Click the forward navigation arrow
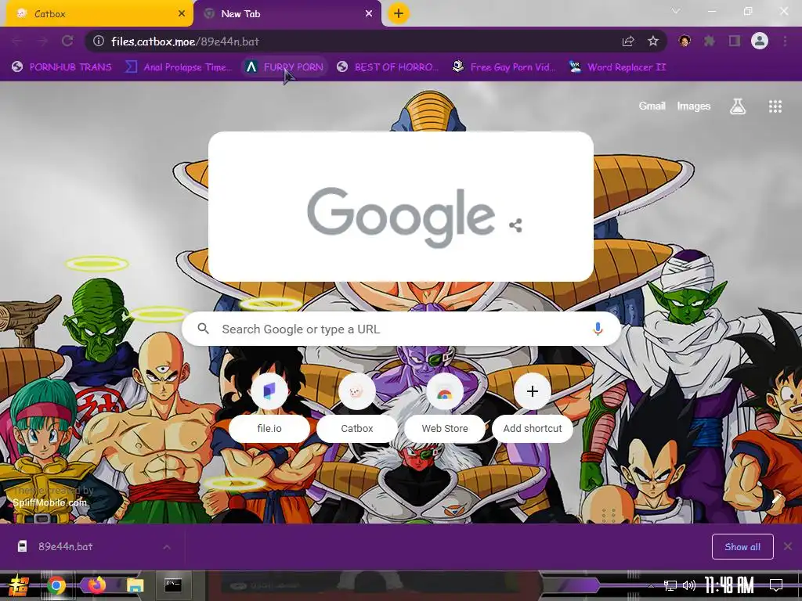This screenshot has height=601, width=802. [42, 41]
